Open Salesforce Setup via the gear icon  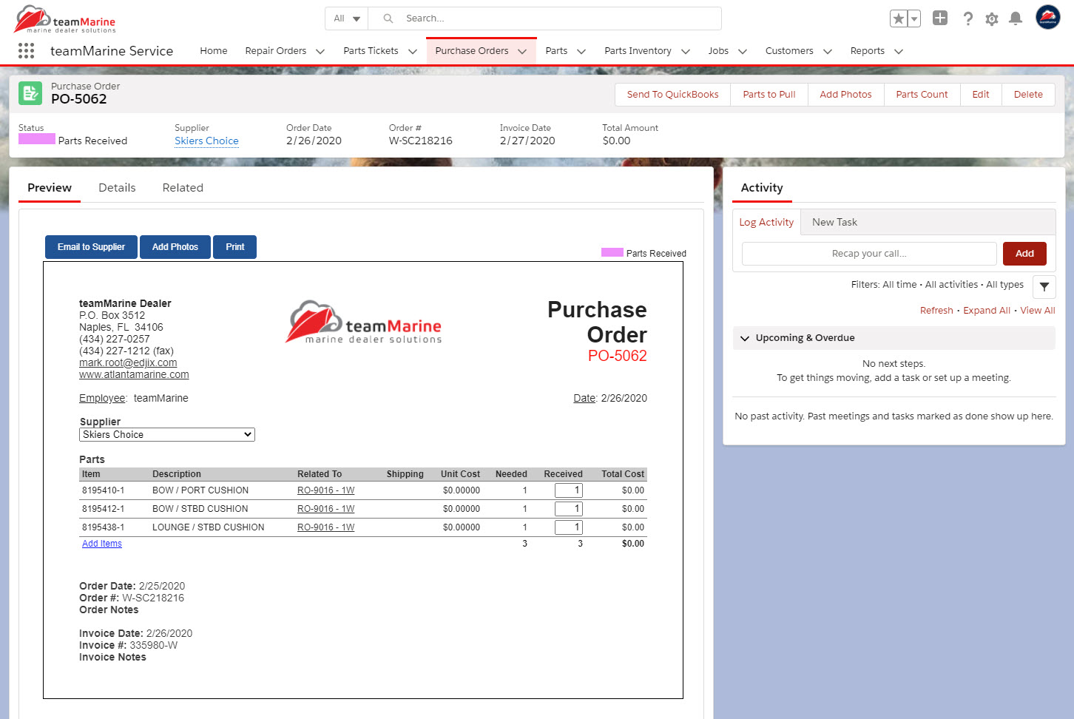click(x=991, y=18)
